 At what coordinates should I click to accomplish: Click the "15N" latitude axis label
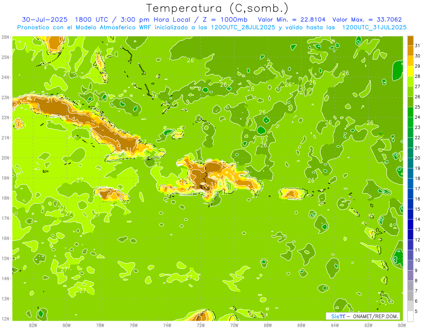click(x=5, y=258)
